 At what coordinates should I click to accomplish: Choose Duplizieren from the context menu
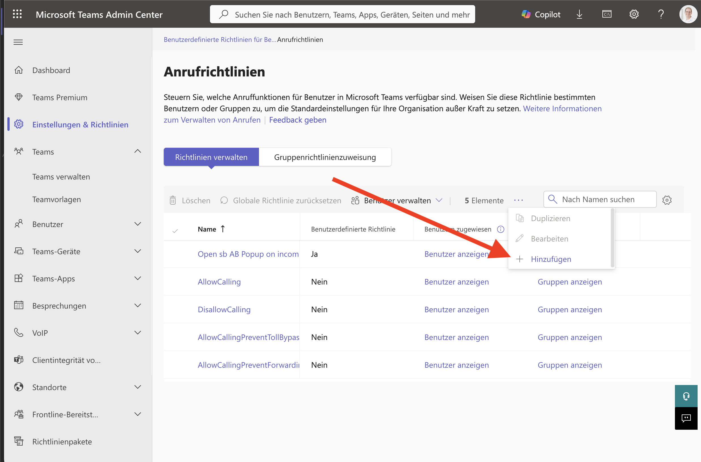pos(550,218)
